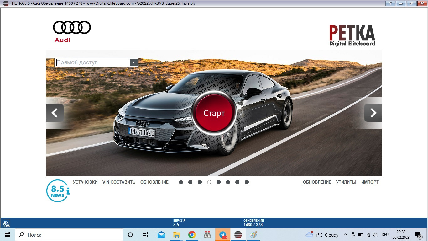Image resolution: width=428 pixels, height=241 pixels.
Task: Select the seventh carousel dot
Action: (x=237, y=182)
